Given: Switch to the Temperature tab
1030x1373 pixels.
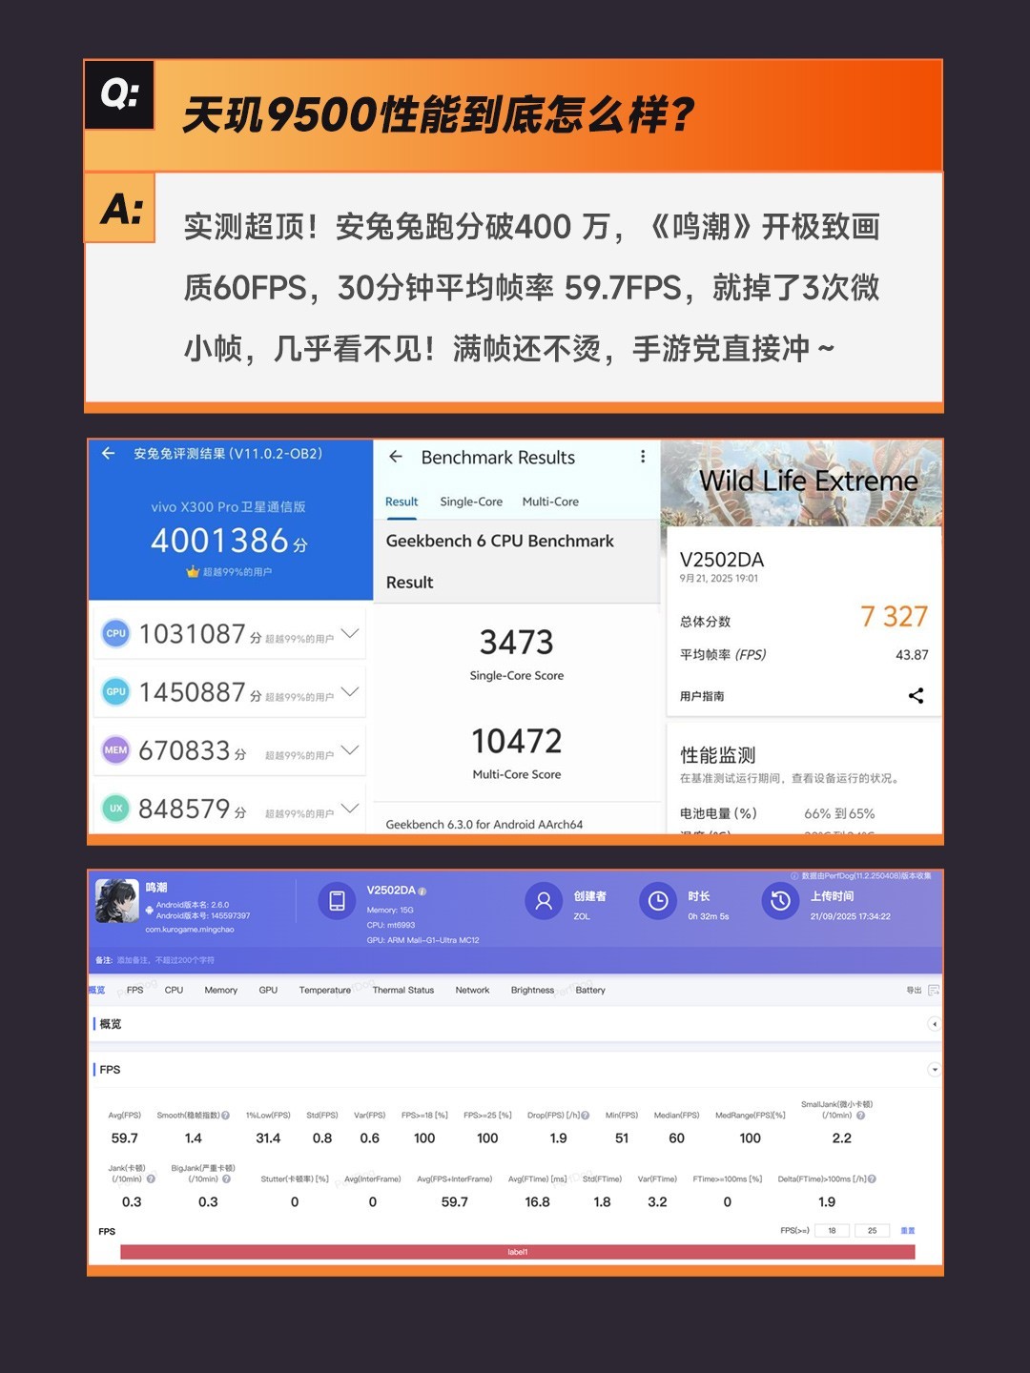Looking at the screenshot, I should coord(325,990).
